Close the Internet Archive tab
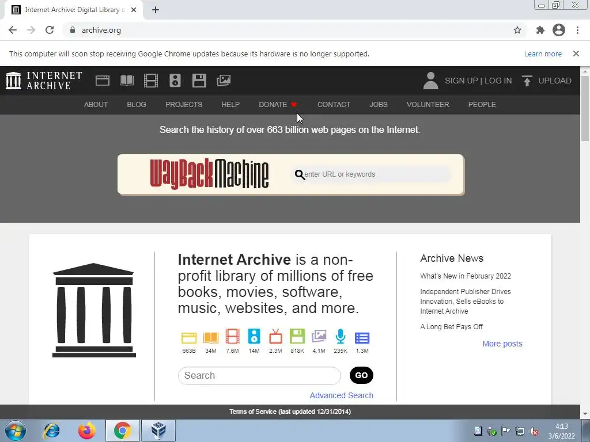This screenshot has height=442, width=590. coord(134,10)
